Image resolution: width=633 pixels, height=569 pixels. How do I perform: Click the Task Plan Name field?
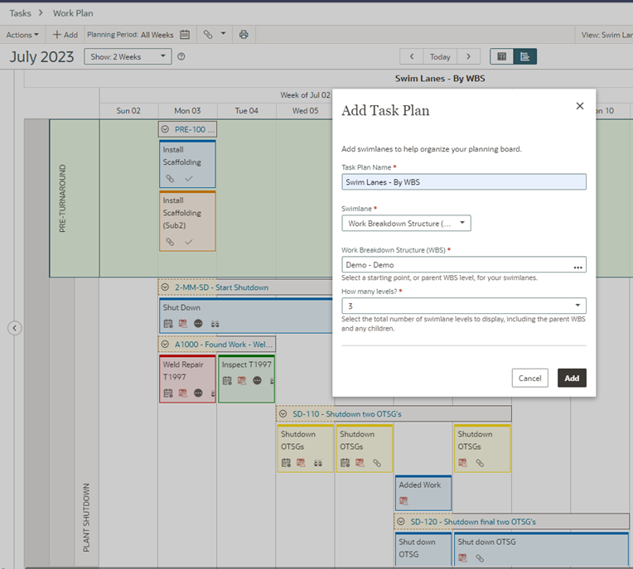[x=463, y=182]
